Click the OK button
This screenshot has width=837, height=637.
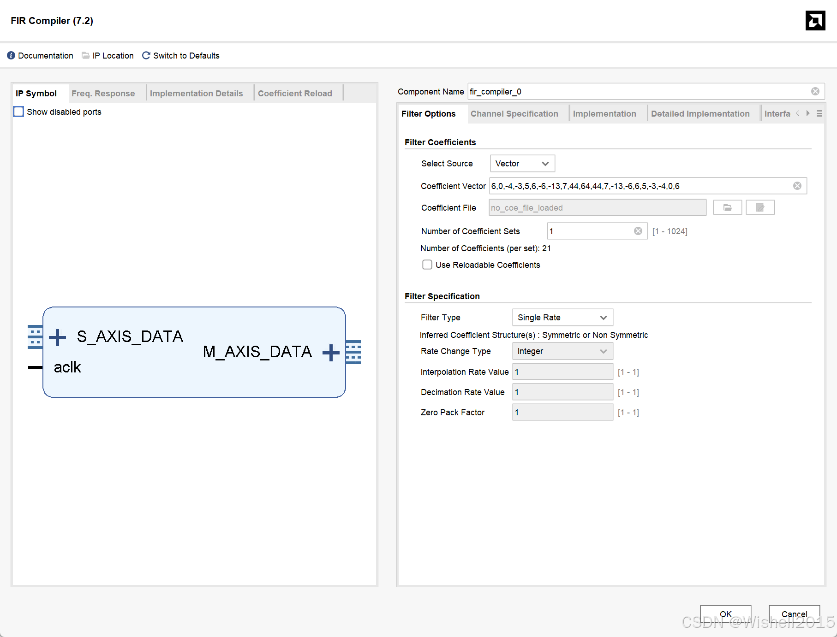(726, 614)
